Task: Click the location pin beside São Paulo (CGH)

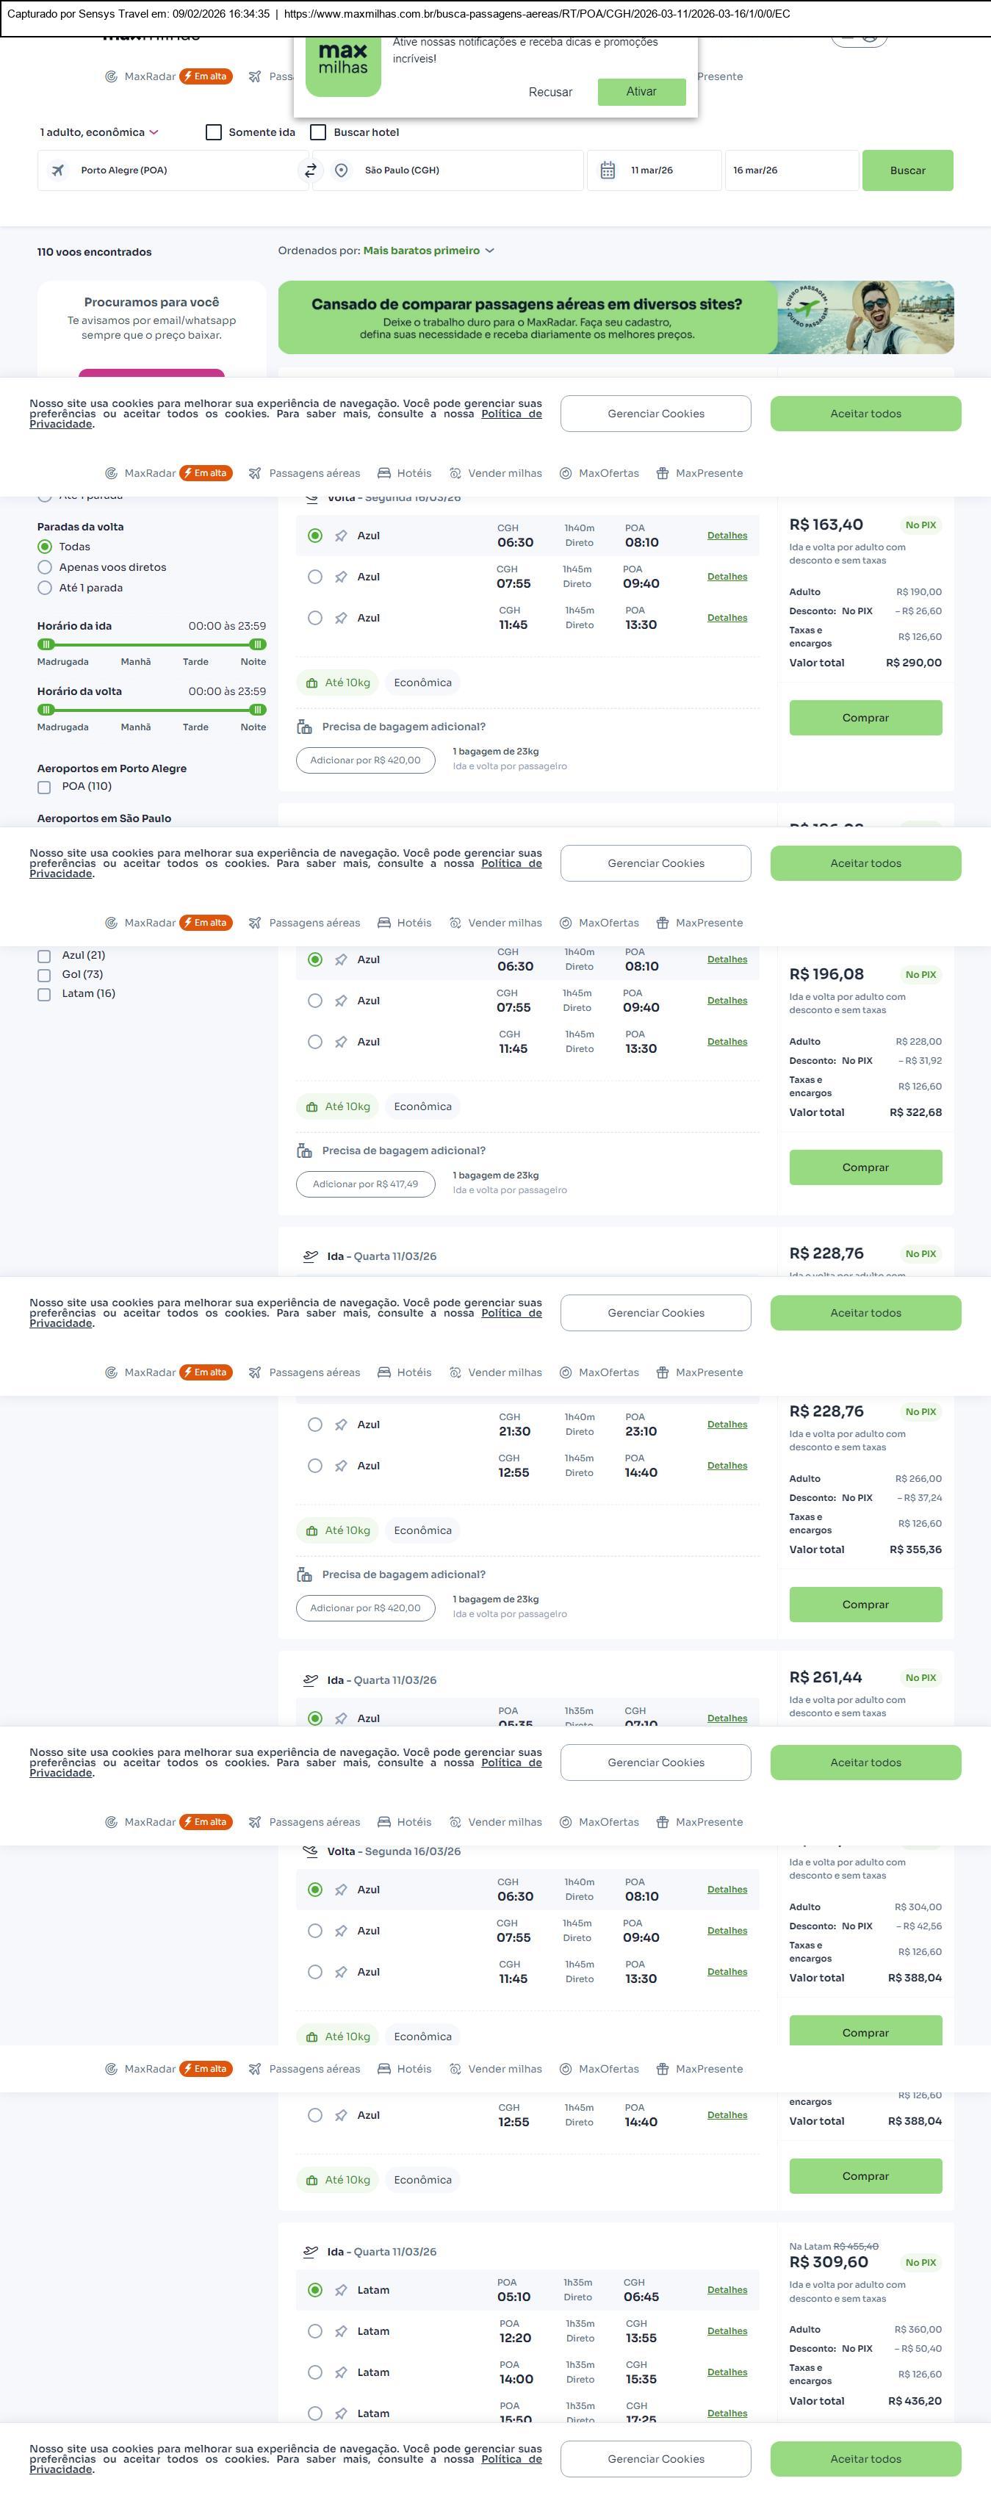Action: coord(341,170)
